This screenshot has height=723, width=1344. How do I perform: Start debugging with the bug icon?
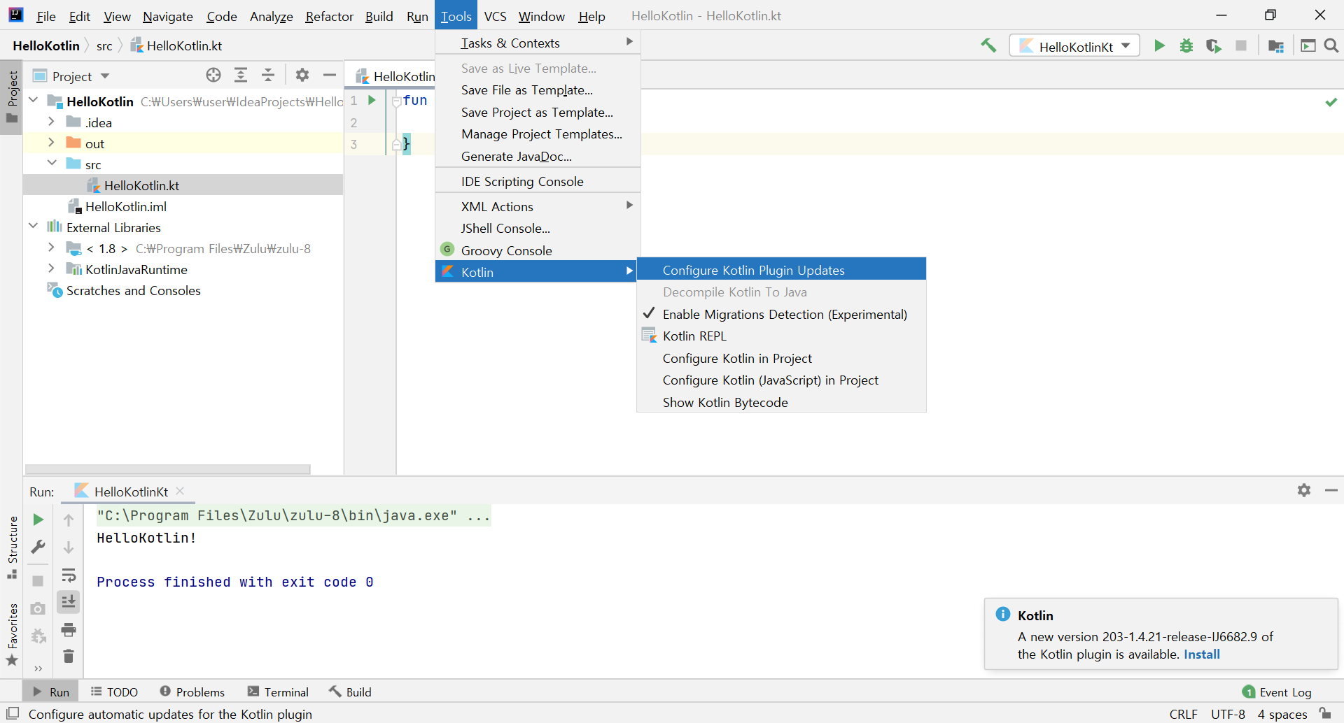(1186, 46)
